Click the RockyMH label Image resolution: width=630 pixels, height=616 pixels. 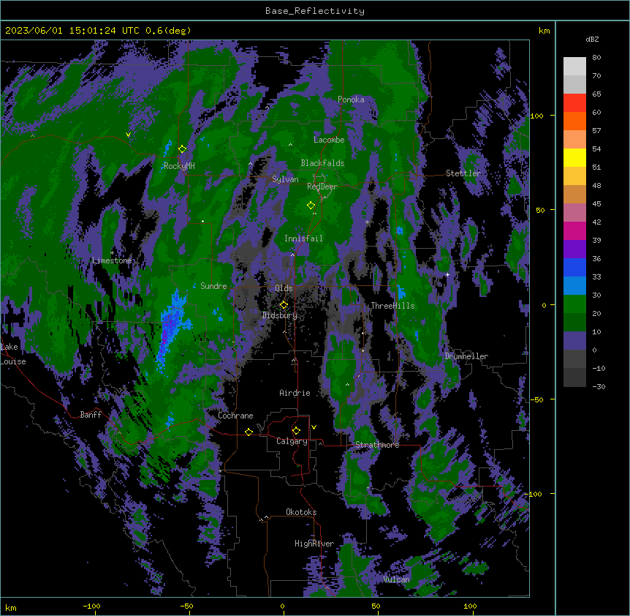point(179,166)
